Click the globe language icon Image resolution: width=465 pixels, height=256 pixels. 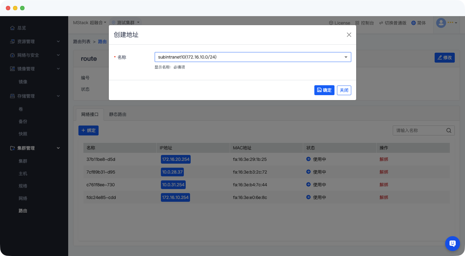click(x=413, y=23)
